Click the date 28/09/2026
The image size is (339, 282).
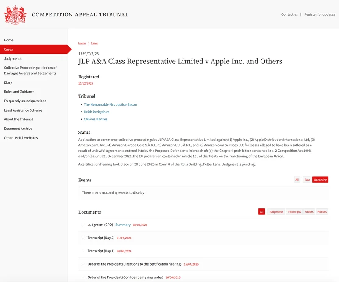(140, 225)
